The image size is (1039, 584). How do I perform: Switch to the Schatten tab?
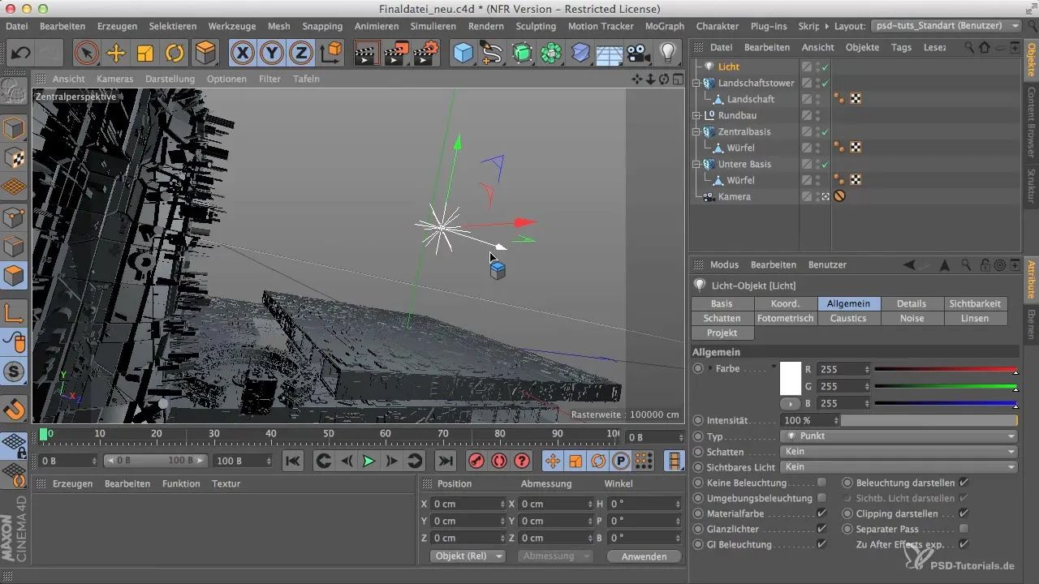(722, 319)
